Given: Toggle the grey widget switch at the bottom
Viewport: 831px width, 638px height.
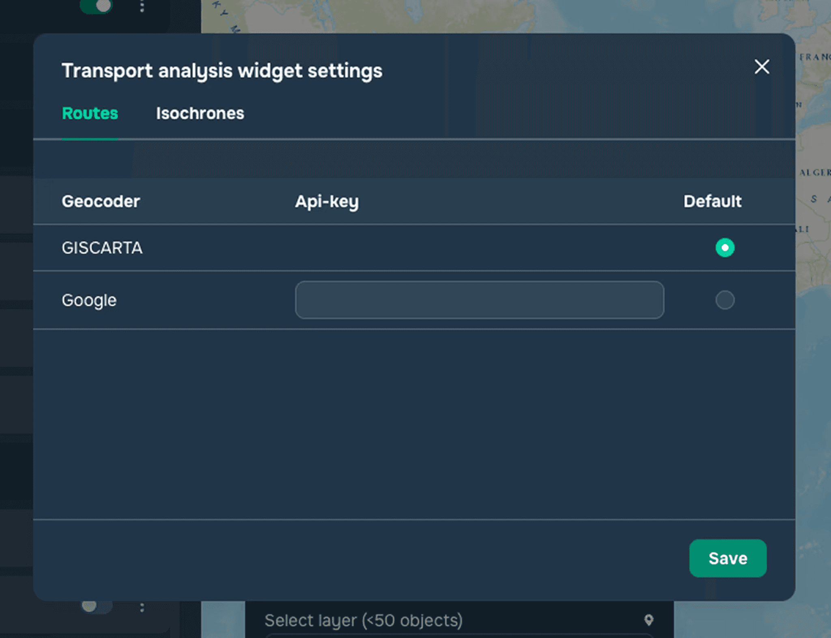Looking at the screenshot, I should 96,606.
